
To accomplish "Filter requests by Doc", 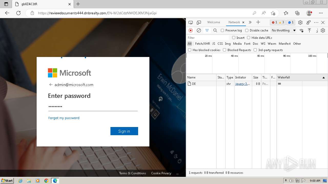I will point(255,44).
